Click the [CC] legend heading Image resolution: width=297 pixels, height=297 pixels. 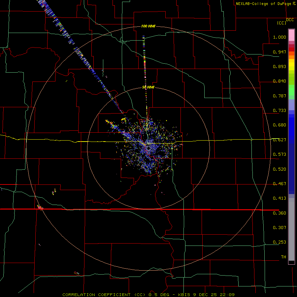pyautogui.click(x=282, y=23)
